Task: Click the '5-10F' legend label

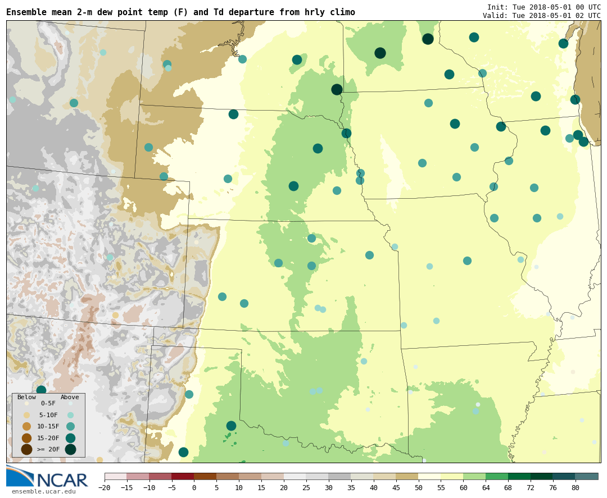Action: [x=48, y=415]
